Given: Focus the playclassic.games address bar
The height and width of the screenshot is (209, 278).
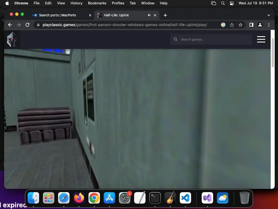Looking at the screenshot, I should pos(125,25).
